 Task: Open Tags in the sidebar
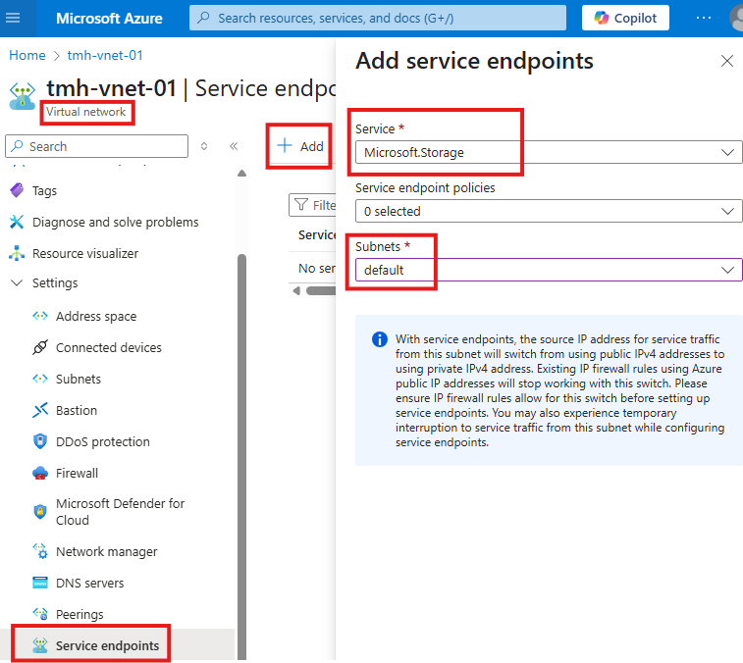click(44, 191)
